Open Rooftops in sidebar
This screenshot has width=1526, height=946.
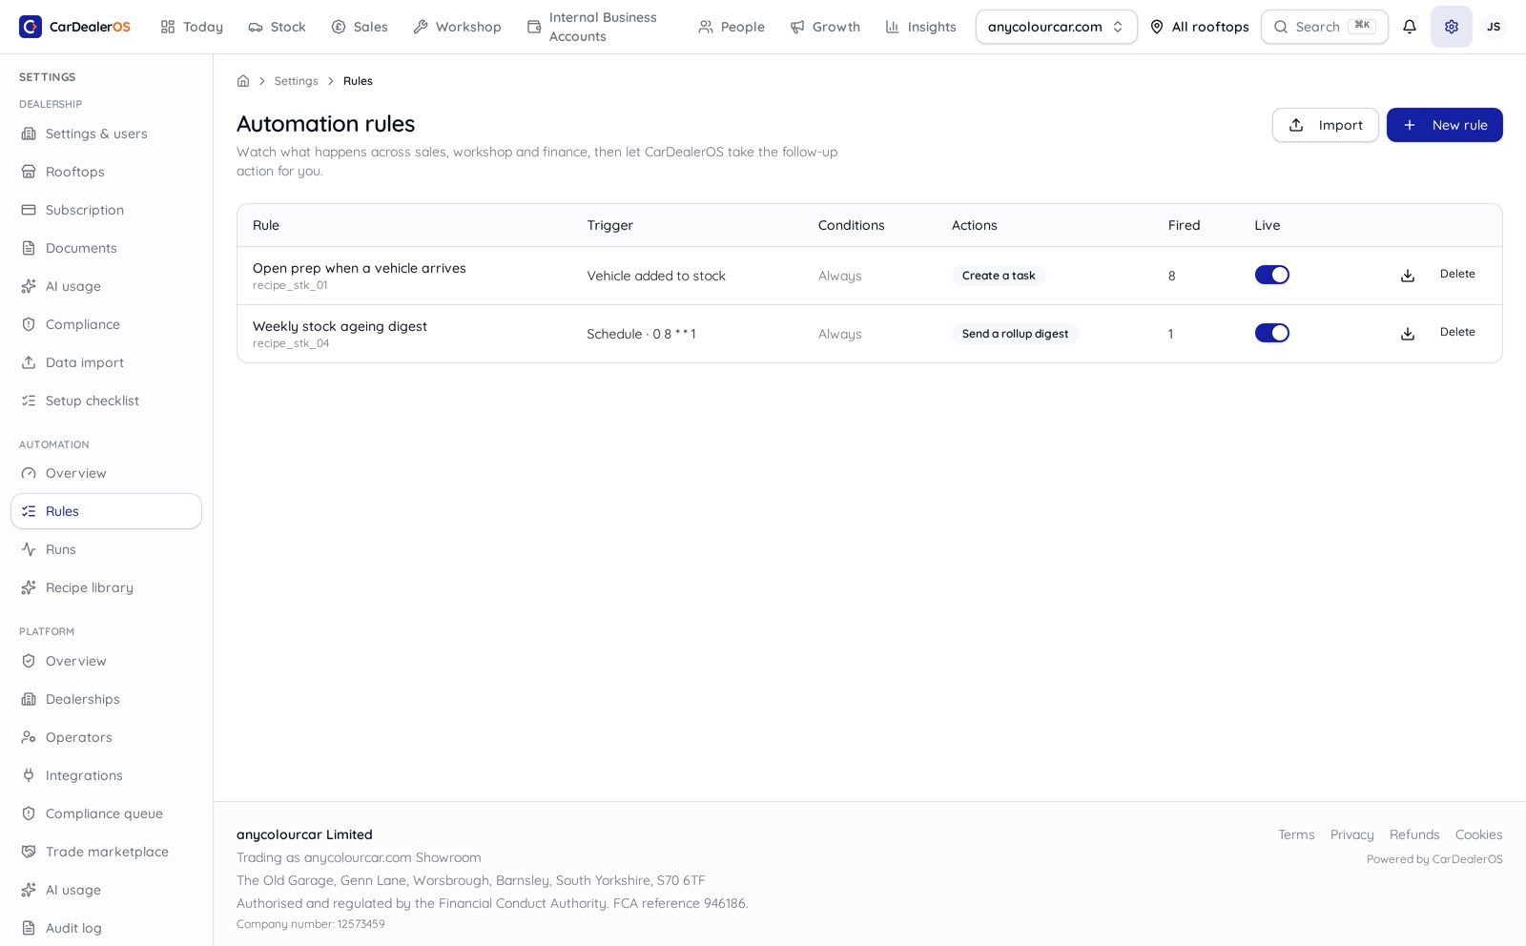coord(106,172)
